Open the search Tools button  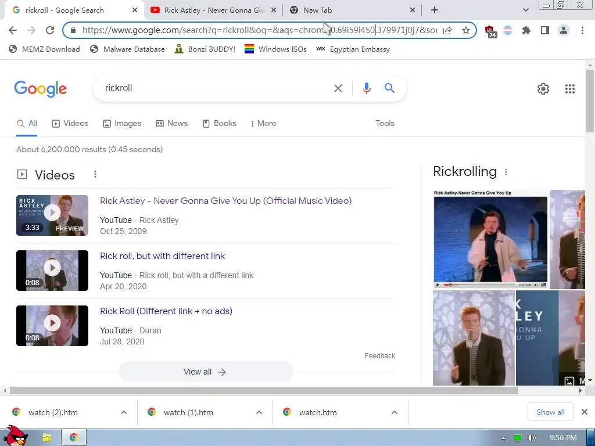tap(385, 123)
